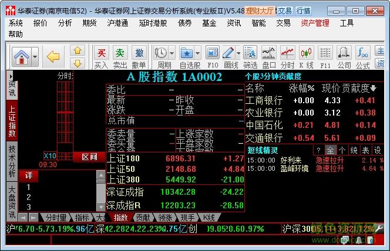Image resolution: width=390 pixels, height=251 pixels.
Task: Click the 详 detail button
Action: (x=29, y=175)
